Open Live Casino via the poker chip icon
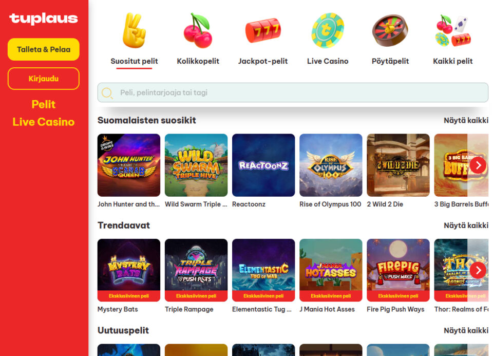The image size is (493, 356). coord(328,30)
